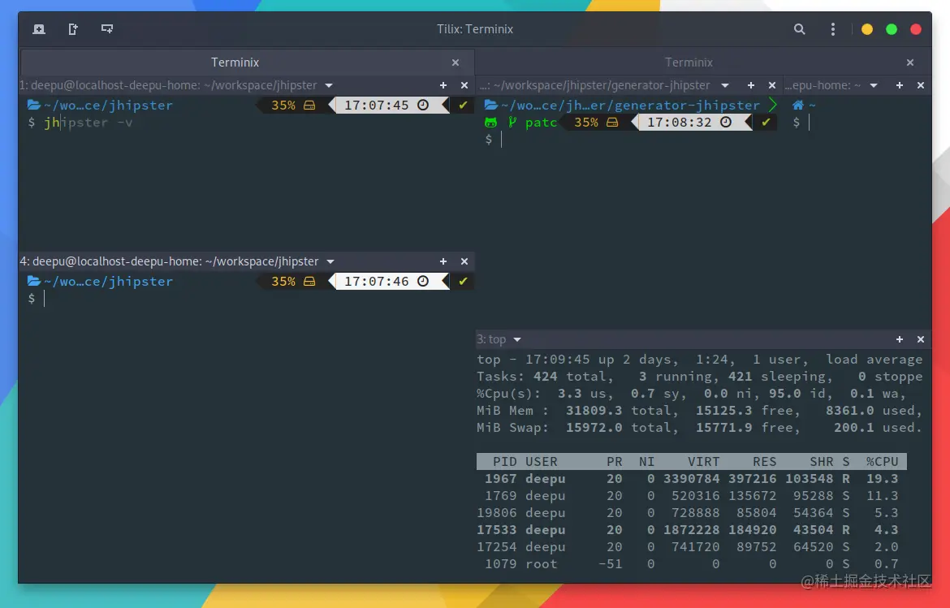Viewport: 950px width, 608px height.
Task: Open the search magnifier in title bar
Action: (x=799, y=29)
